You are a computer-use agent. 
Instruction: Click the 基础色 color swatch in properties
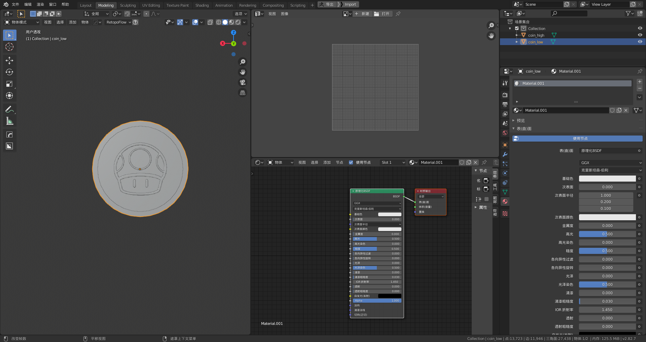(x=607, y=179)
